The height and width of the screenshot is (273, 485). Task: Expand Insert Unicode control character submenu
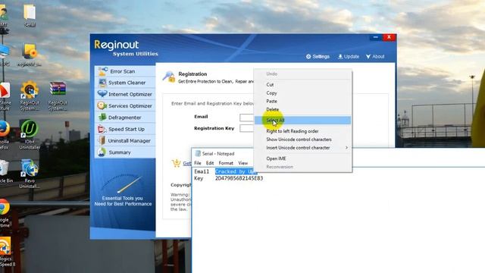click(x=303, y=148)
